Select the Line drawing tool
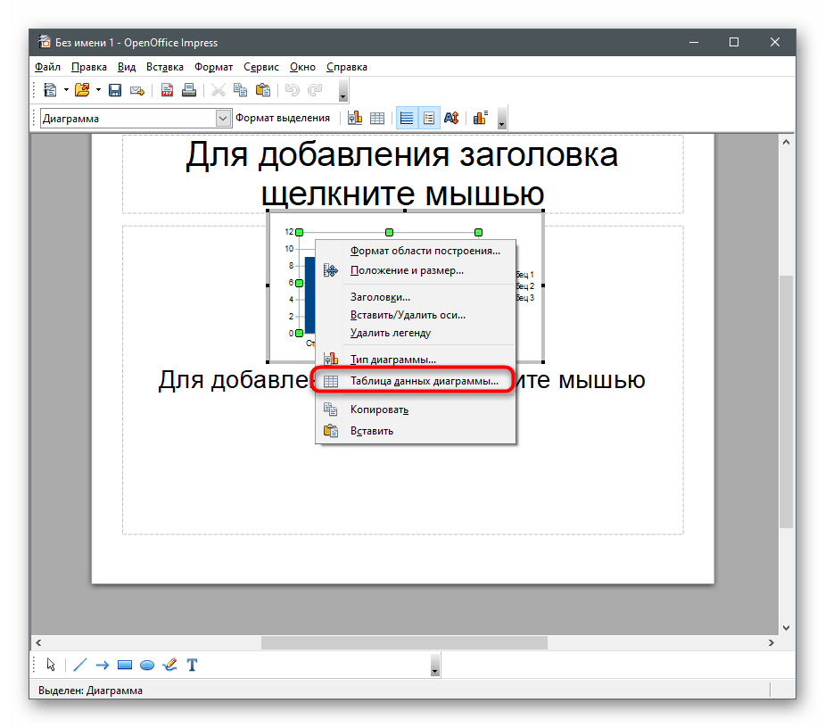The image size is (825, 728). click(x=79, y=665)
